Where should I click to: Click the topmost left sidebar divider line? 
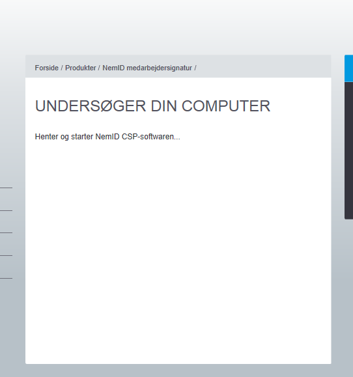pos(7,188)
